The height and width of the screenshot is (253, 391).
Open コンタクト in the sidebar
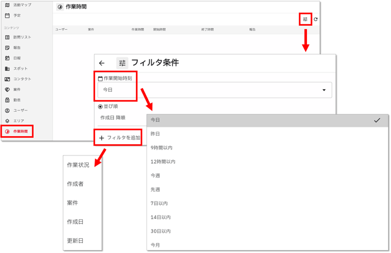pyautogui.click(x=22, y=79)
